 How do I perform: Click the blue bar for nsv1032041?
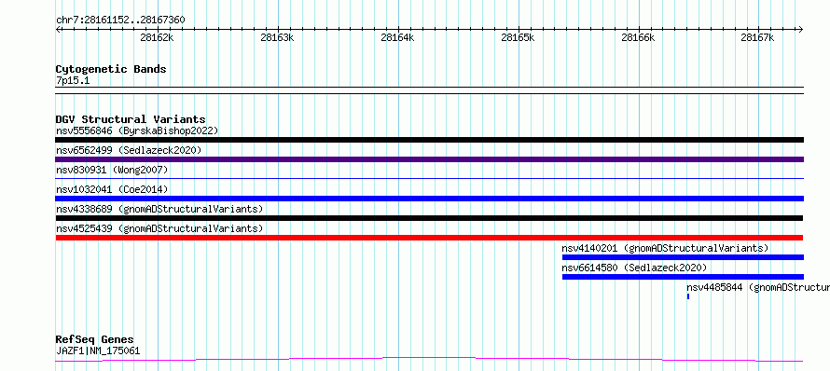click(x=429, y=199)
